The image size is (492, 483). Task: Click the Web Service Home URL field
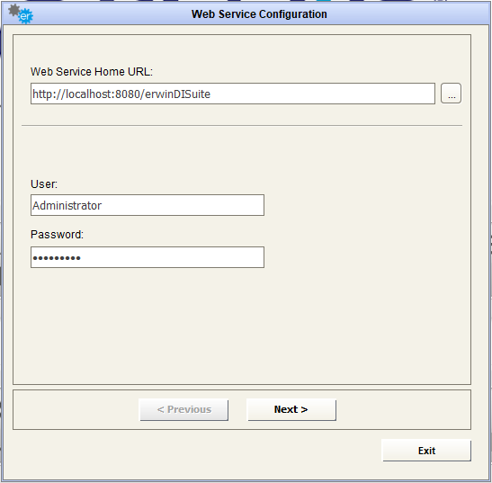click(x=233, y=94)
